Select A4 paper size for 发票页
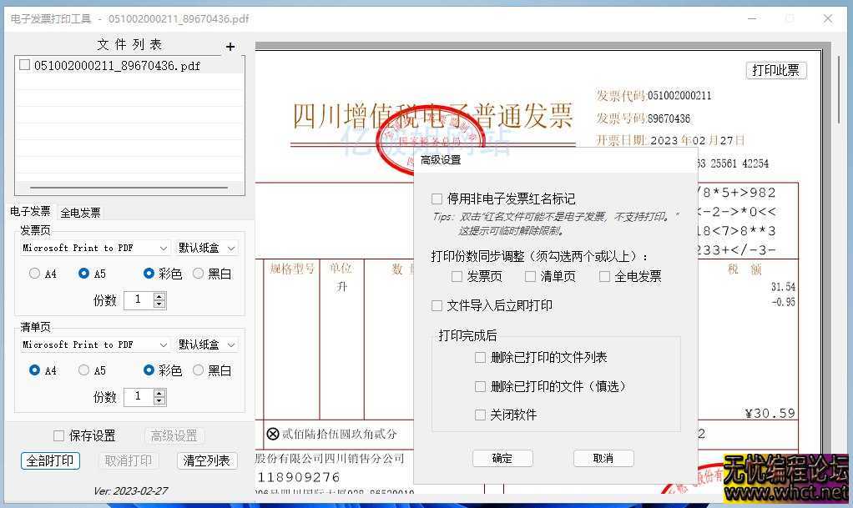This screenshot has height=508, width=853. pos(34,273)
